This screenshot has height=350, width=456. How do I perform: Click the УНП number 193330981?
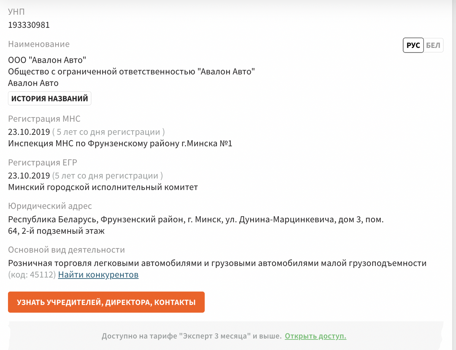click(x=29, y=25)
